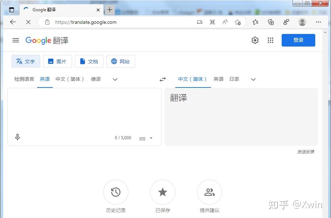
Task: Expand the source language list chevron
Action: pyautogui.click(x=115, y=79)
